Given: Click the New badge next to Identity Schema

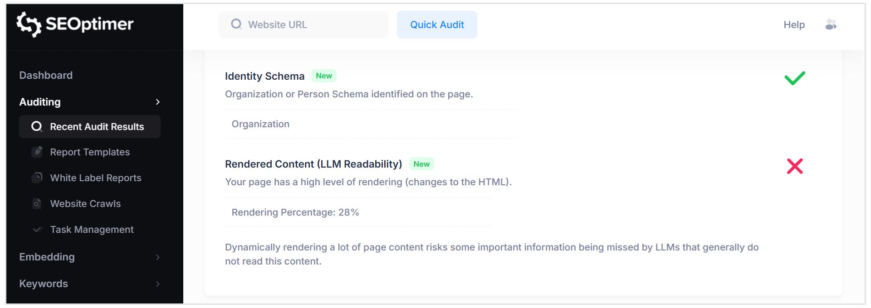Looking at the screenshot, I should click(x=324, y=76).
